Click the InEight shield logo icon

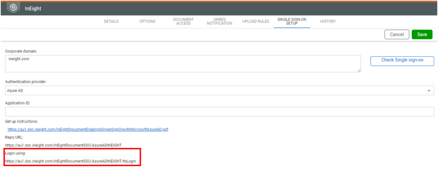(x=13, y=7)
